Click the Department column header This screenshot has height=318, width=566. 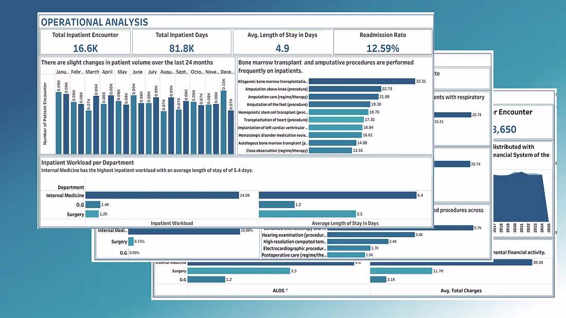[71, 187]
